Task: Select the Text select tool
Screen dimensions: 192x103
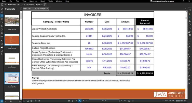Action: [76, 101]
